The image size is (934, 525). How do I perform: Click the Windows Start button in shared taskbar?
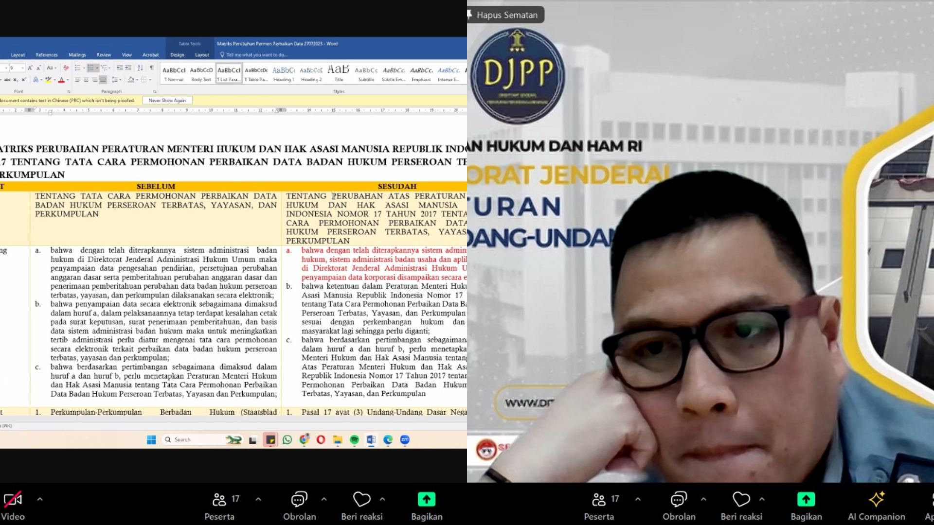tap(151, 440)
